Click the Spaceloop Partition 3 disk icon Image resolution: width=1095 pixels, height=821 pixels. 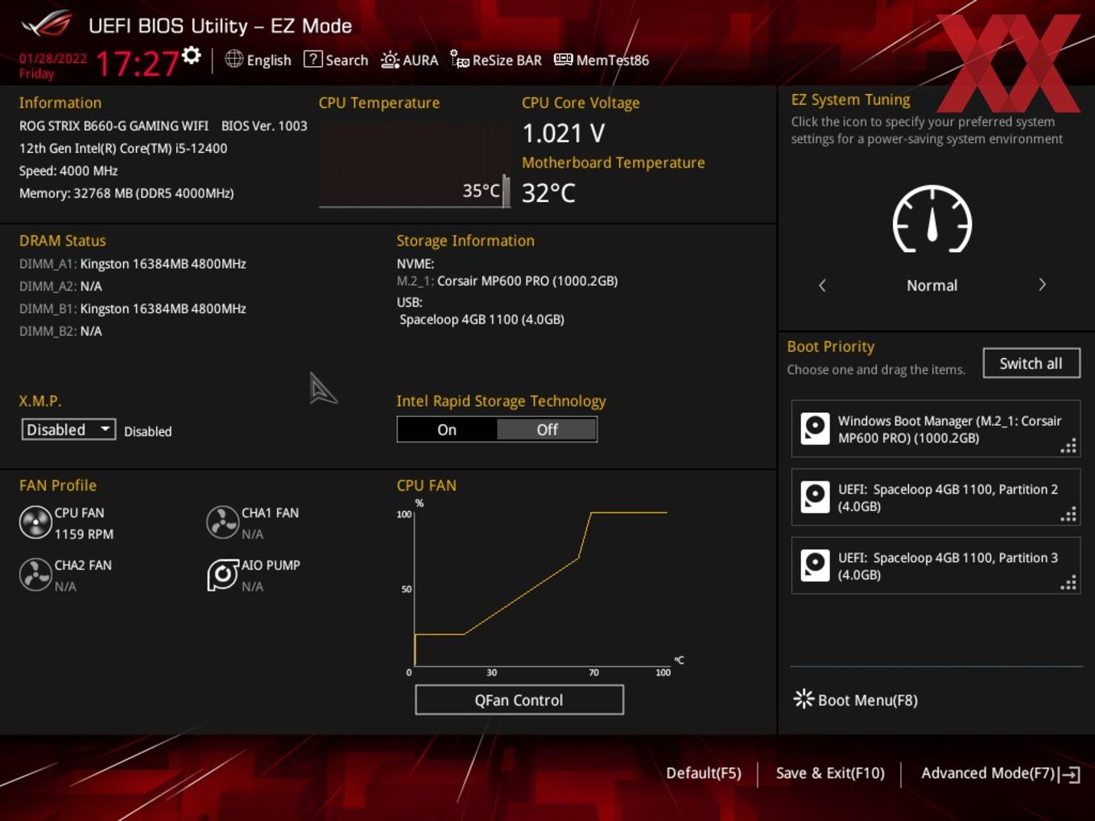[x=815, y=565]
